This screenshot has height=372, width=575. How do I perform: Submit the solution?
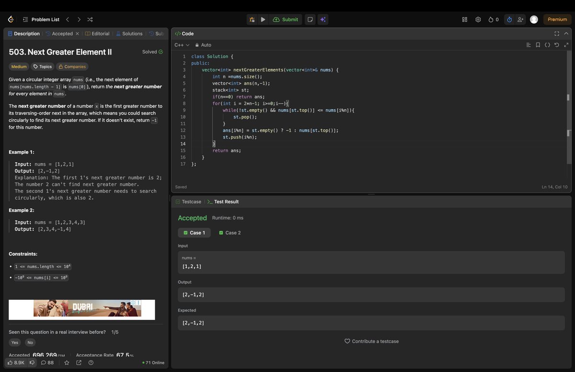[x=285, y=19]
